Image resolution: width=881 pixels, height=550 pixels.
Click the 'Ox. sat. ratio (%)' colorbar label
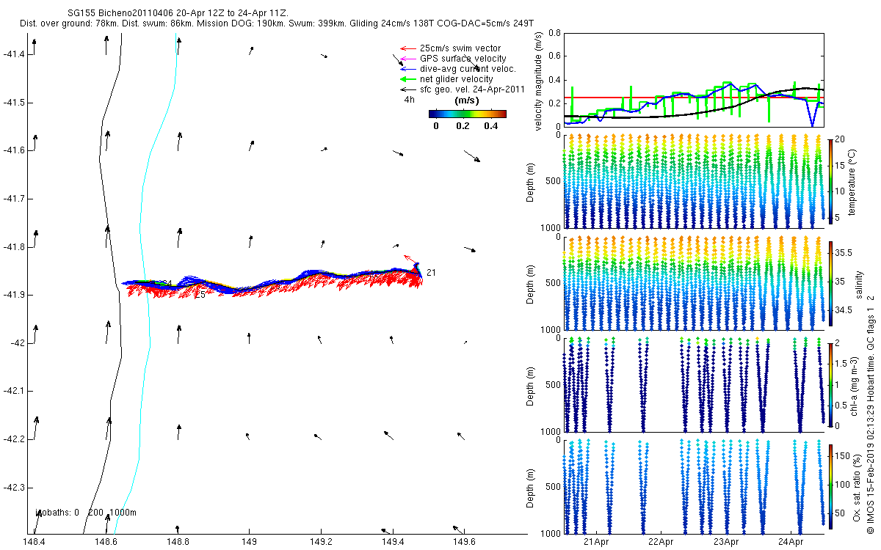point(857,486)
